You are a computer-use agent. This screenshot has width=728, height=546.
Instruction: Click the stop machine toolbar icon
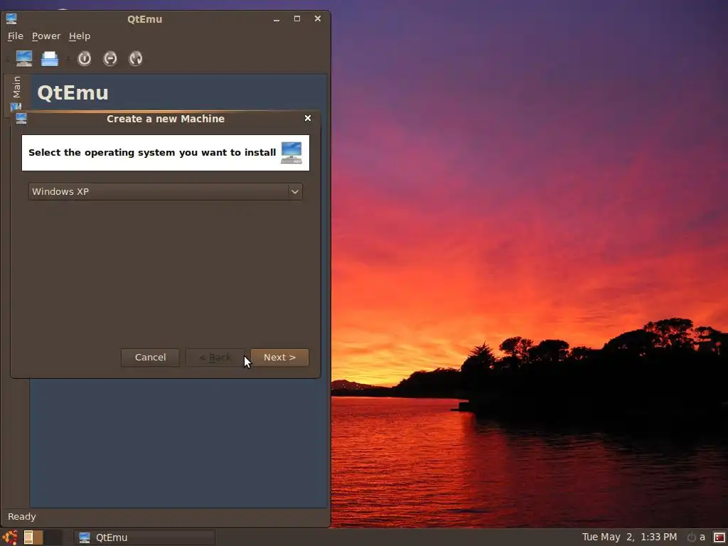(110, 58)
